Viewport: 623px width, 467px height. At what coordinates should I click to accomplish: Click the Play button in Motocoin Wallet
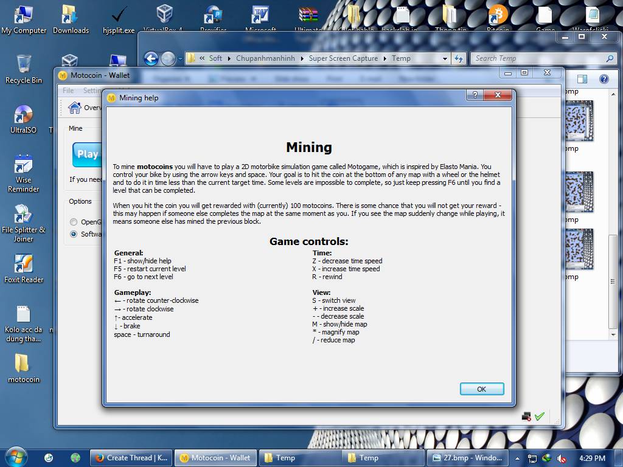88,154
